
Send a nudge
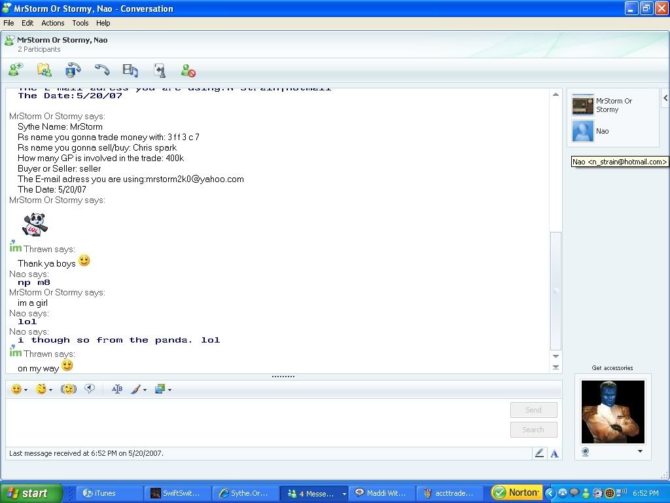(68, 389)
